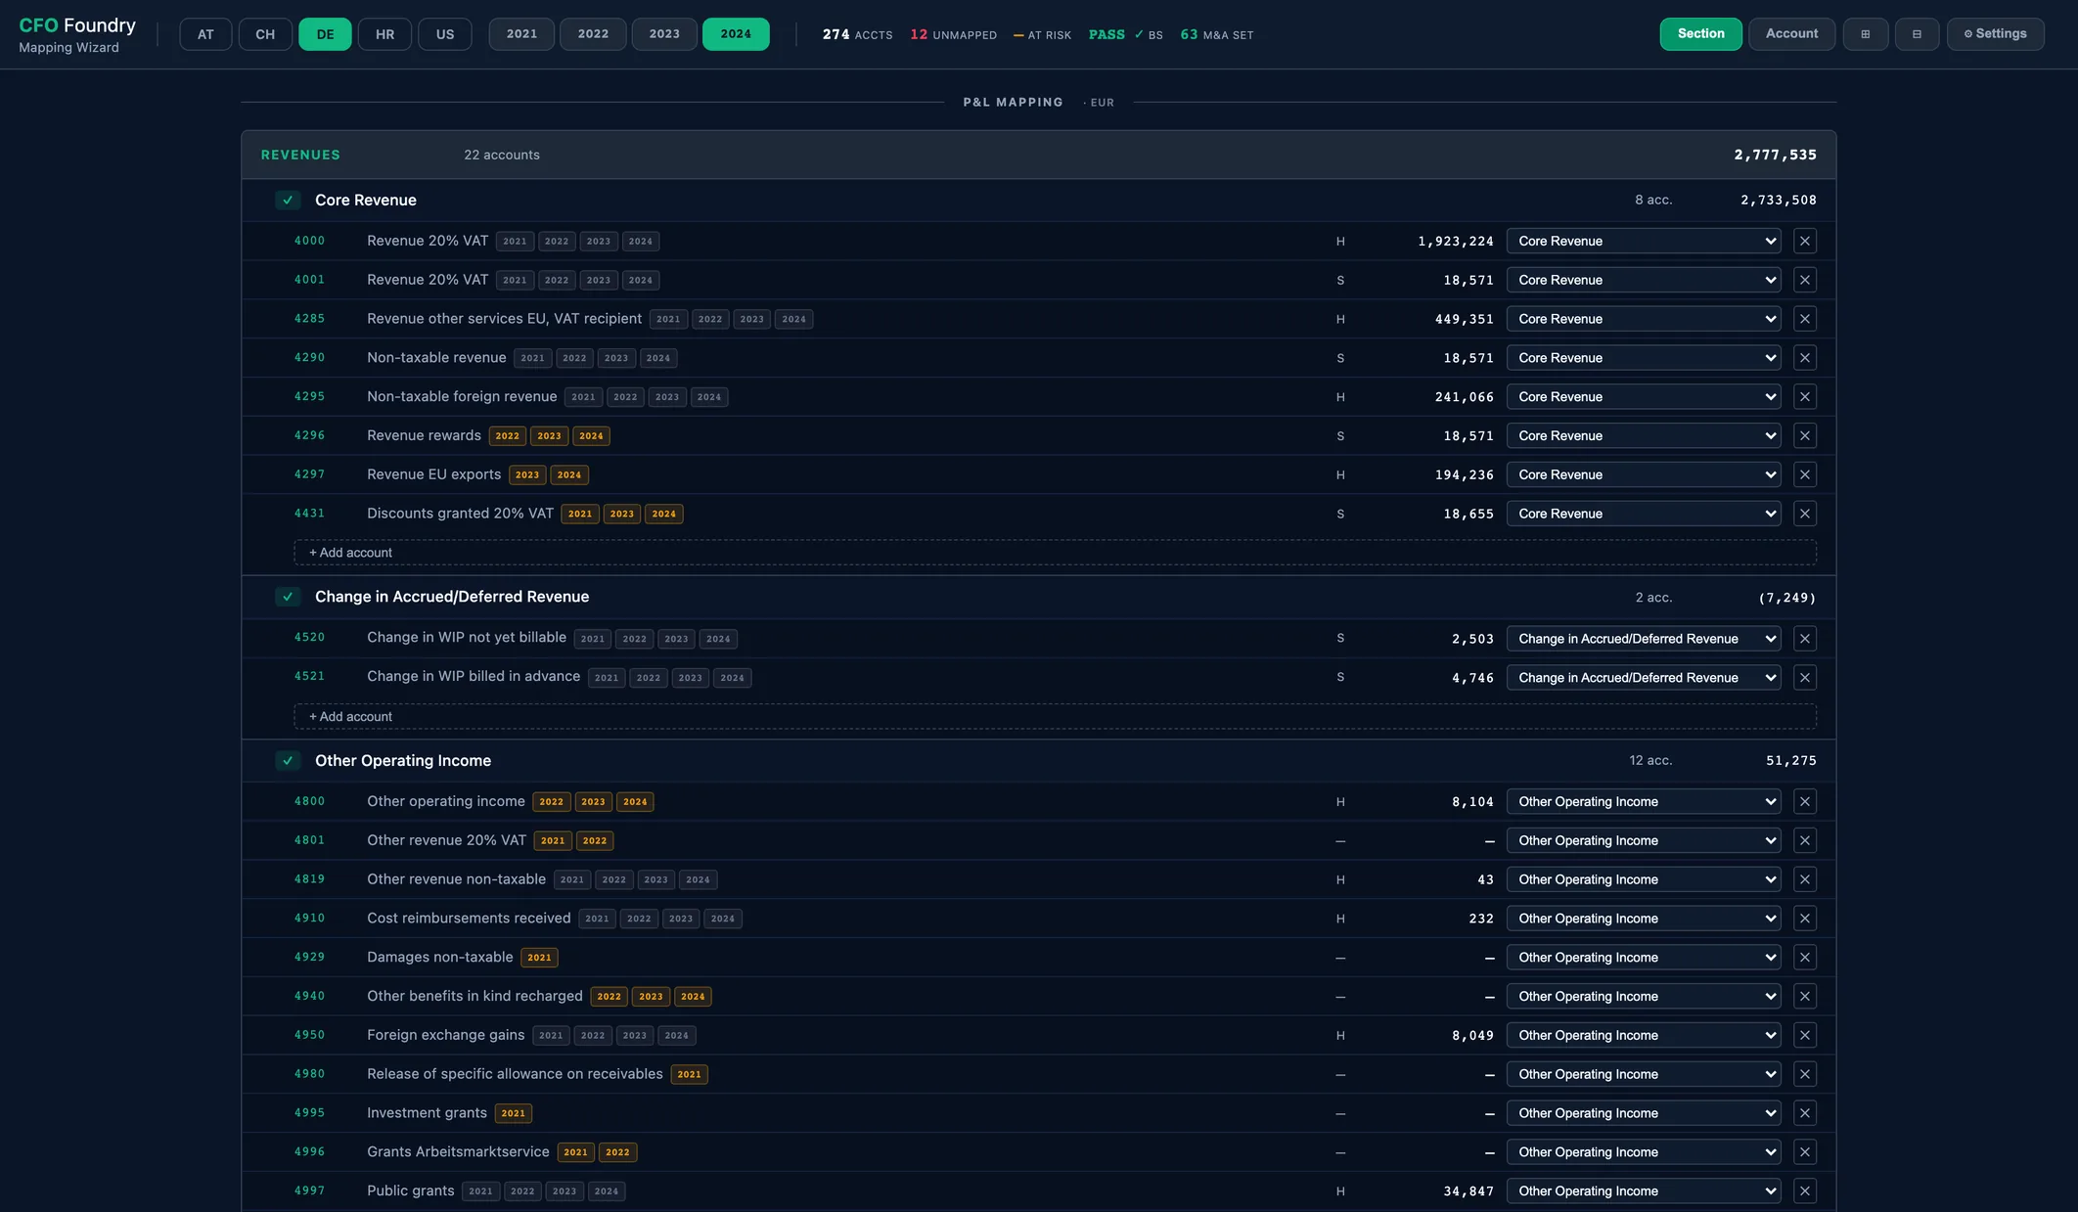Remove Change in WIP billed in advance
The width and height of the screenshot is (2078, 1212).
[1805, 678]
